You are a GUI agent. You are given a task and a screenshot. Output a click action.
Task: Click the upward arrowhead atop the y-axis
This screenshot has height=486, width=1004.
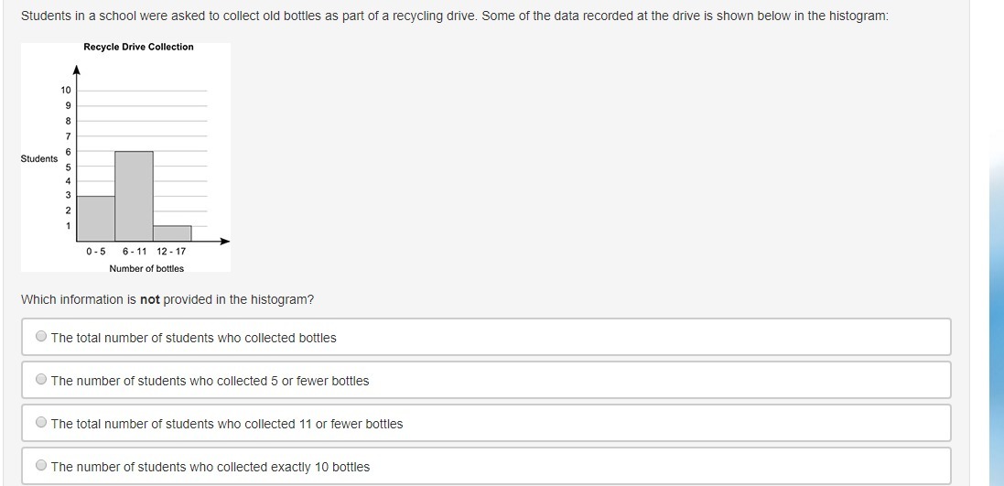[77, 69]
